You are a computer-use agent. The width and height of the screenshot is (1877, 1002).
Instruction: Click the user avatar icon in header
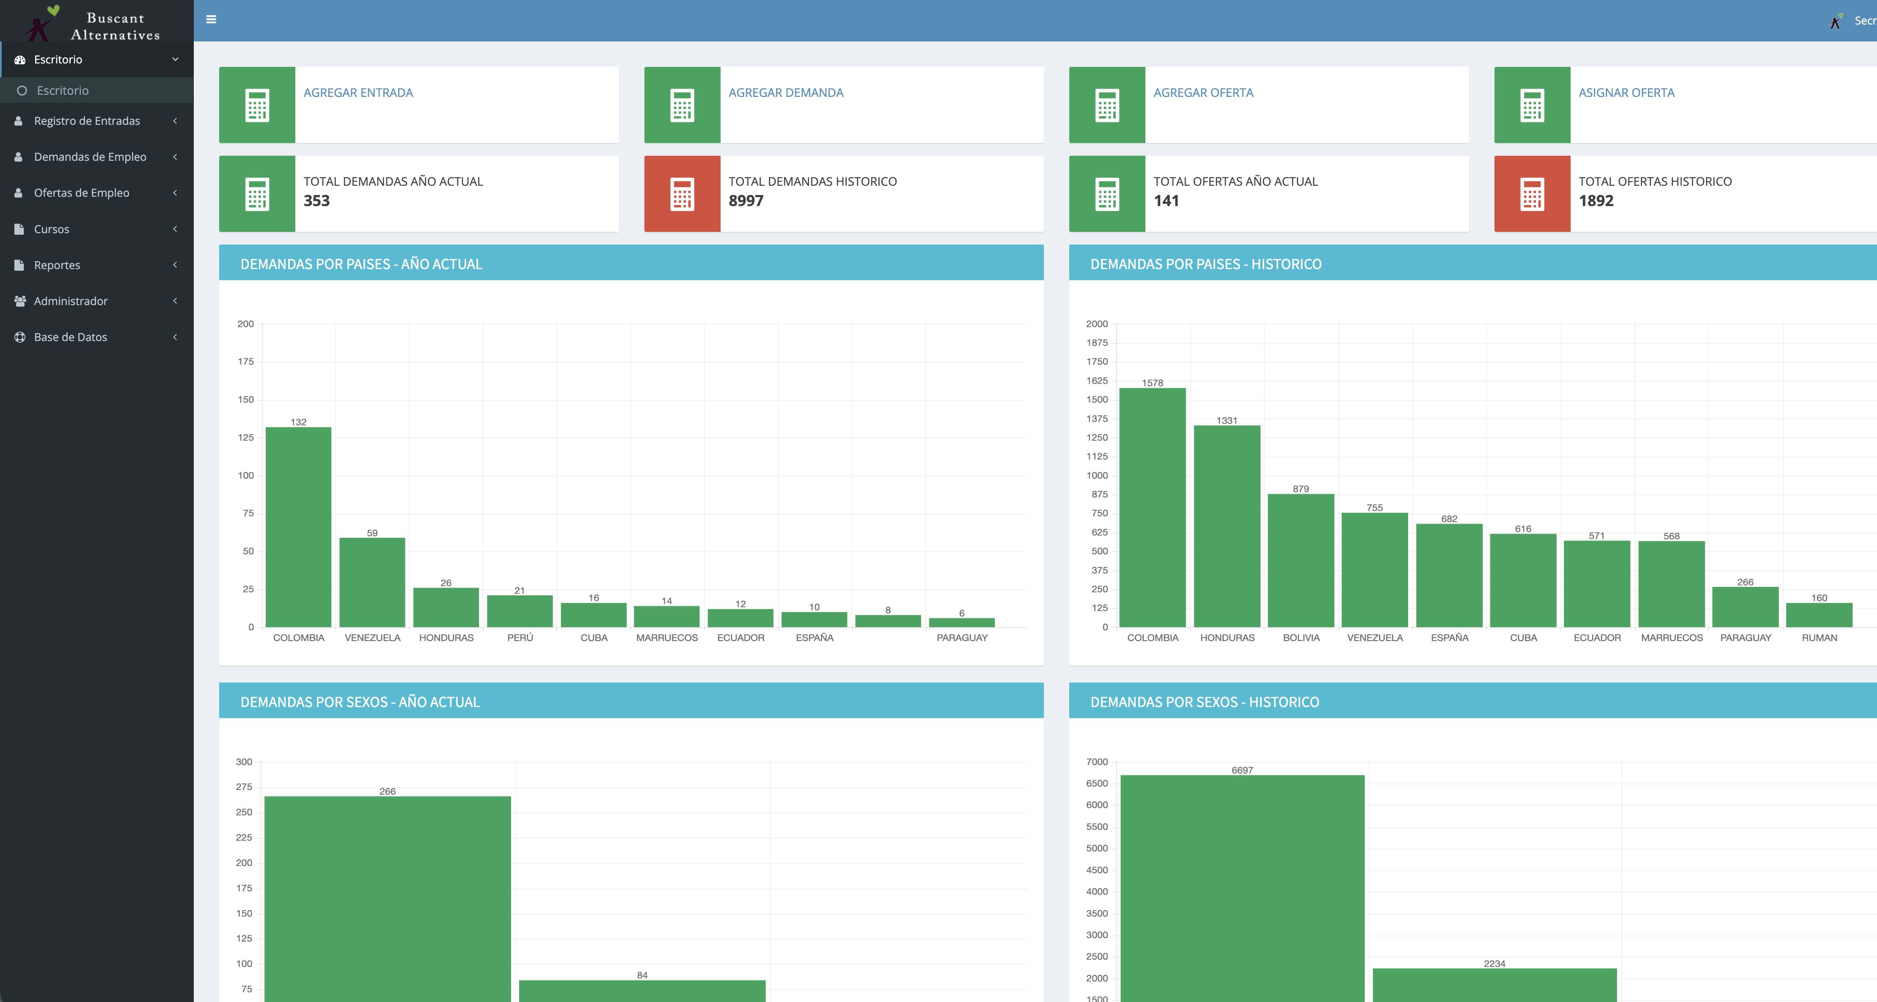coord(1836,21)
